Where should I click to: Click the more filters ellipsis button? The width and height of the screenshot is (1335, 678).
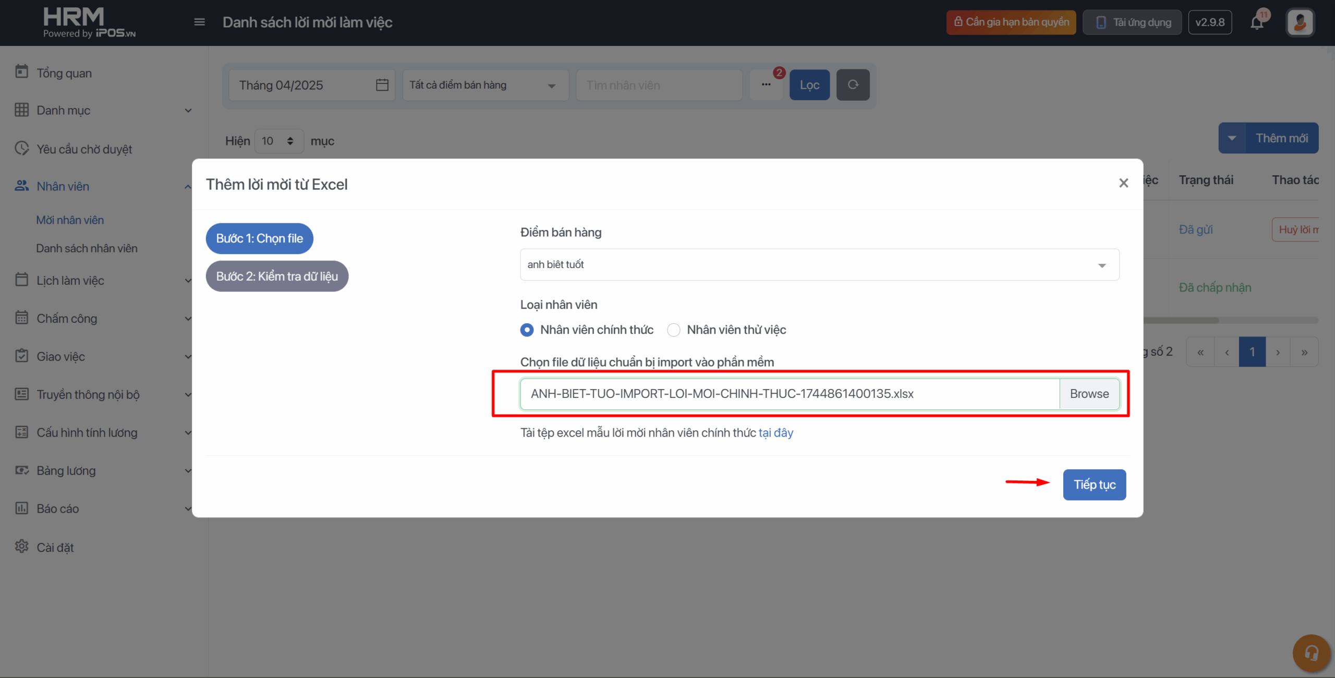point(766,84)
